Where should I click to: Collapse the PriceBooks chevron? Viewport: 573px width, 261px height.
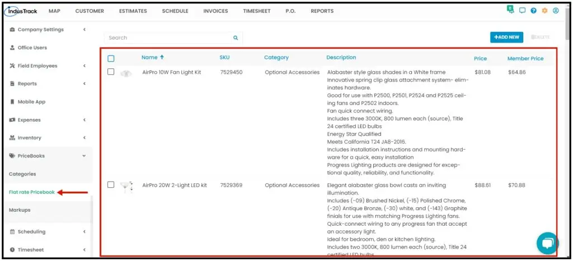[x=84, y=156]
